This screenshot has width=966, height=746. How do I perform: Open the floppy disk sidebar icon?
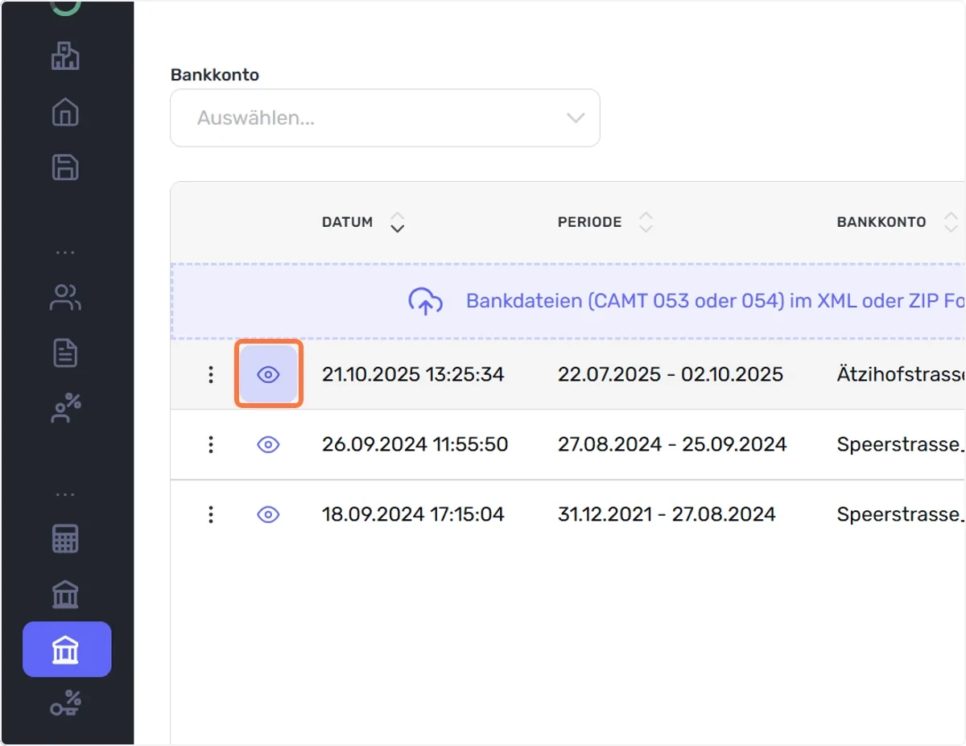click(65, 167)
